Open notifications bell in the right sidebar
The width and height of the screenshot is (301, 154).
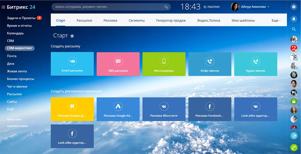[x=294, y=19]
